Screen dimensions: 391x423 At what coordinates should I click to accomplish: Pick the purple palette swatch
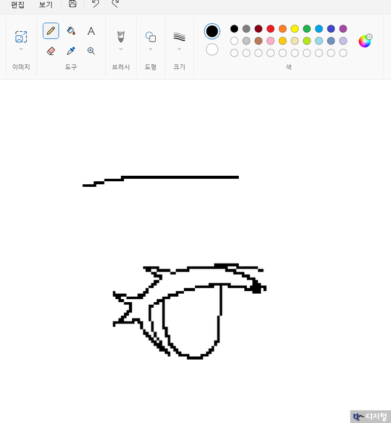pyautogui.click(x=343, y=29)
